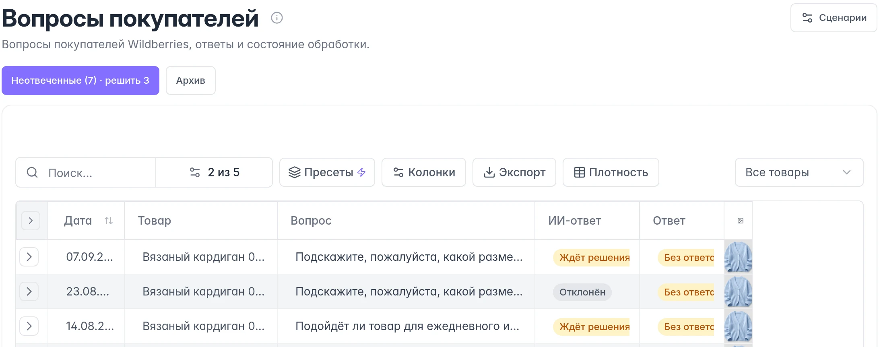The image size is (879, 347).
Task: Open the cardigan thumbnail in the 23.08 row
Action: click(x=738, y=291)
